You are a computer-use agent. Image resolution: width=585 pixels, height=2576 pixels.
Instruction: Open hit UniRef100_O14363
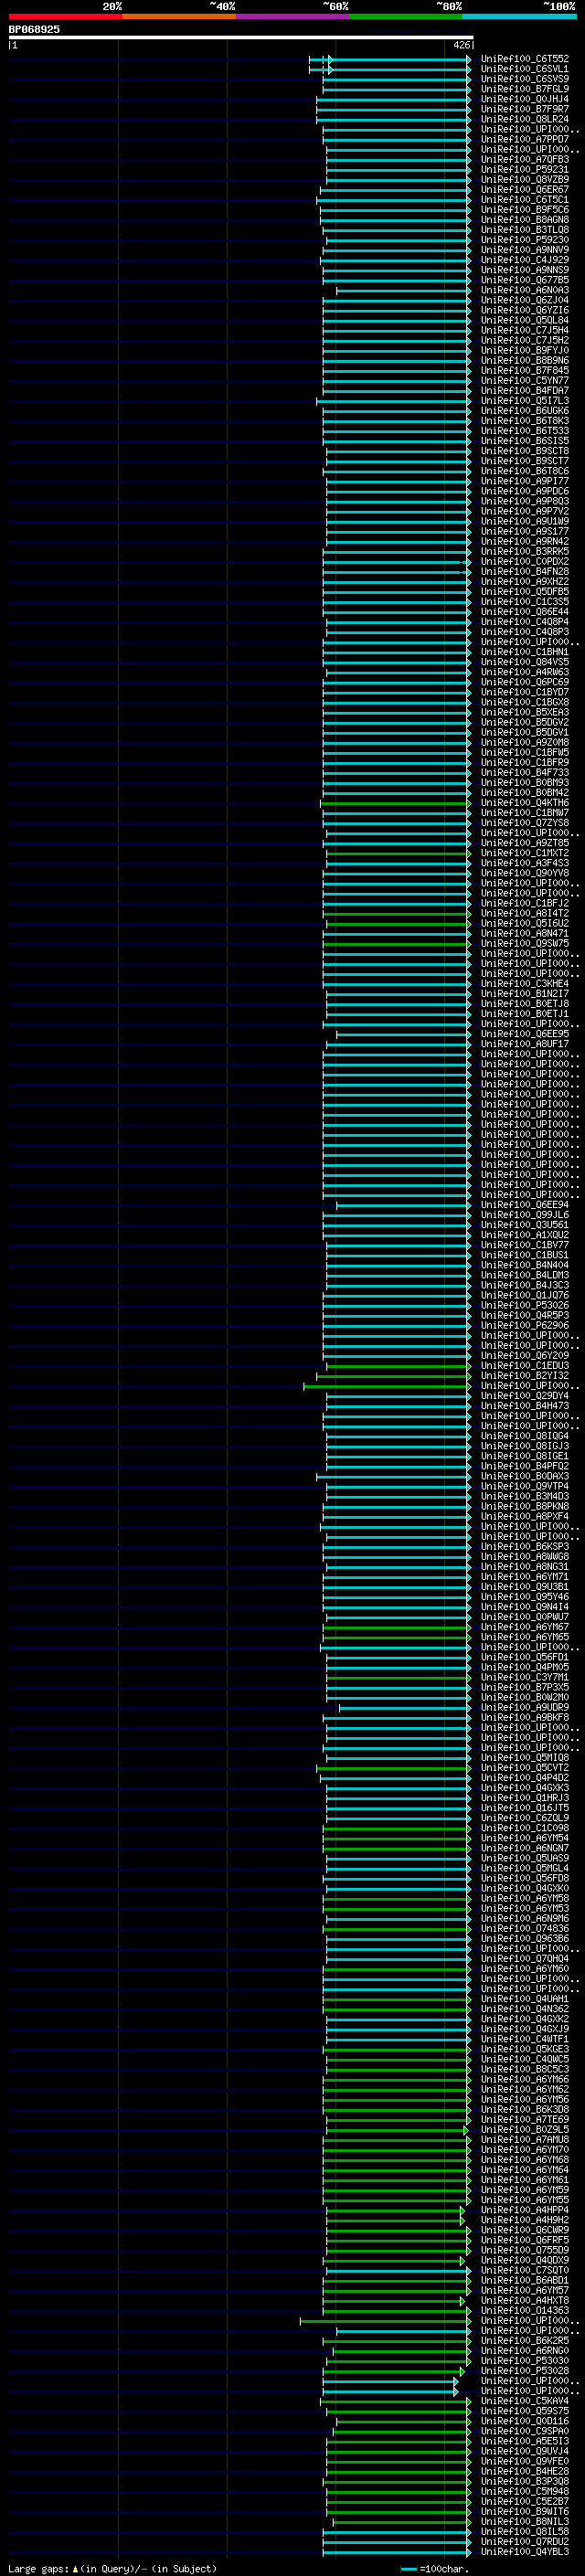tap(525, 2311)
